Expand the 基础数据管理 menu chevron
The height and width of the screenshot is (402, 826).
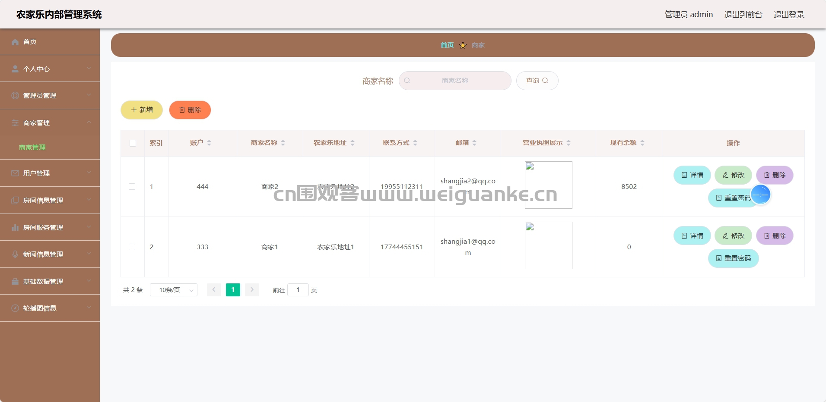coord(89,281)
